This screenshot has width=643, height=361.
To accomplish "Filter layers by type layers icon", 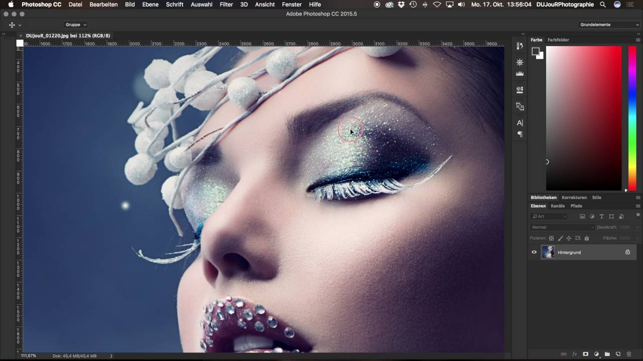I will pos(602,217).
